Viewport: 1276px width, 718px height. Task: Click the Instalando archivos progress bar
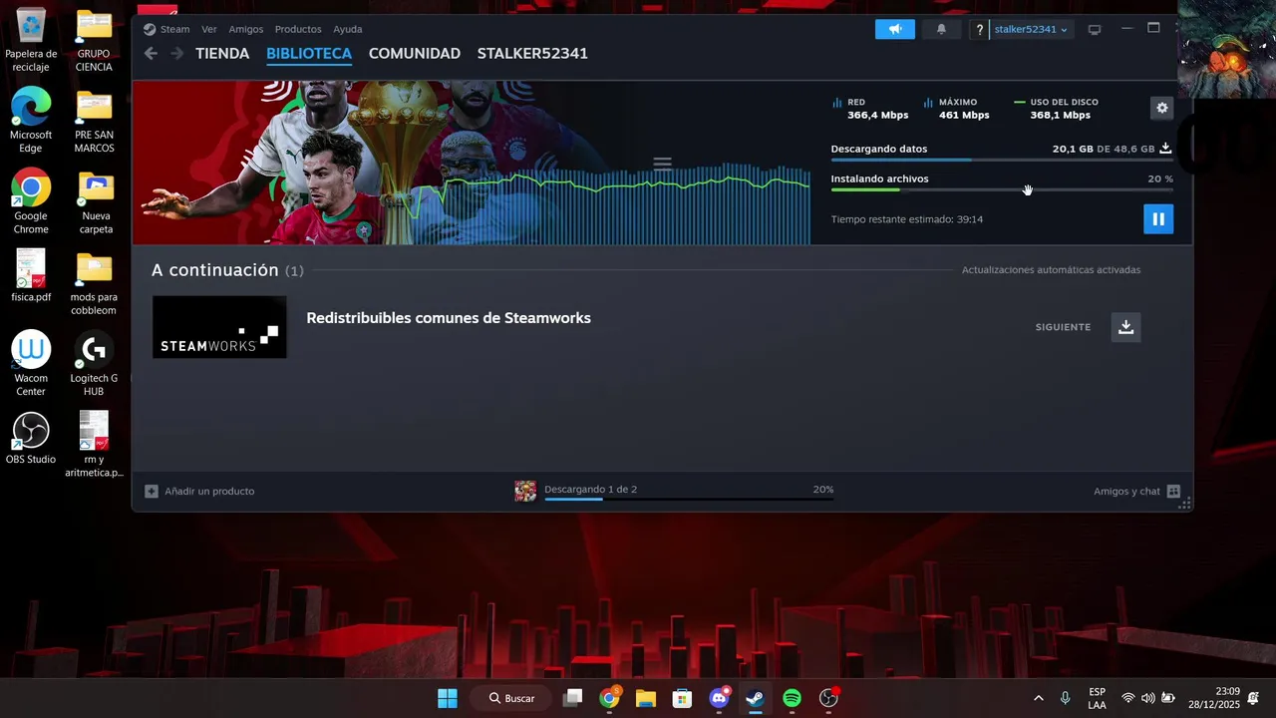click(x=1002, y=189)
